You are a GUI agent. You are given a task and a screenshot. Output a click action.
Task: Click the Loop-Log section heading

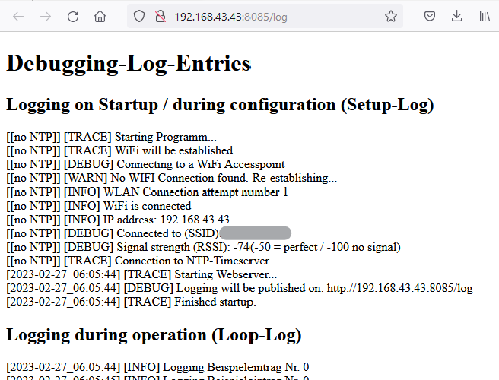point(154,335)
